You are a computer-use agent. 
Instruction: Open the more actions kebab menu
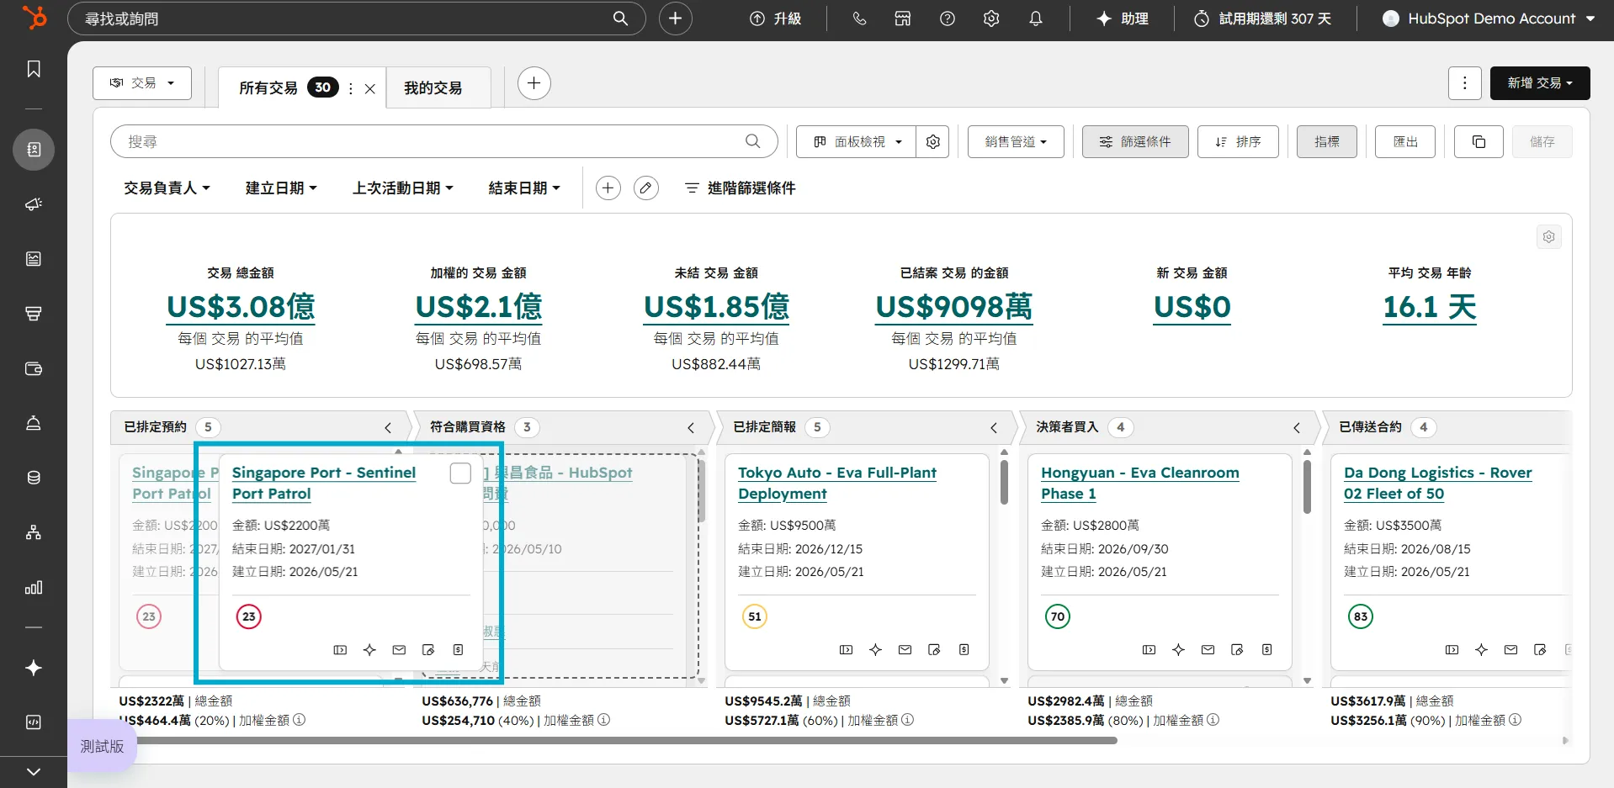pyautogui.click(x=1465, y=83)
